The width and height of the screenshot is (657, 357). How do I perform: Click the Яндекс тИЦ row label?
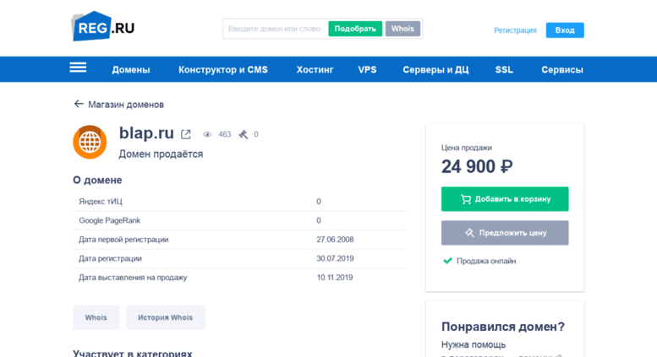click(x=101, y=202)
